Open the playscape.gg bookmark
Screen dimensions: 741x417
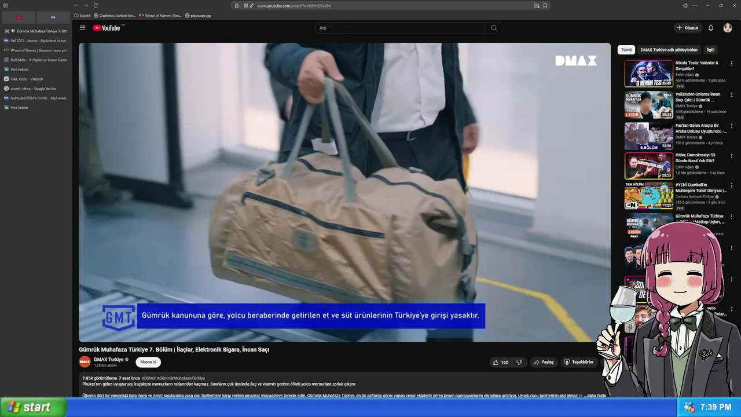point(199,16)
